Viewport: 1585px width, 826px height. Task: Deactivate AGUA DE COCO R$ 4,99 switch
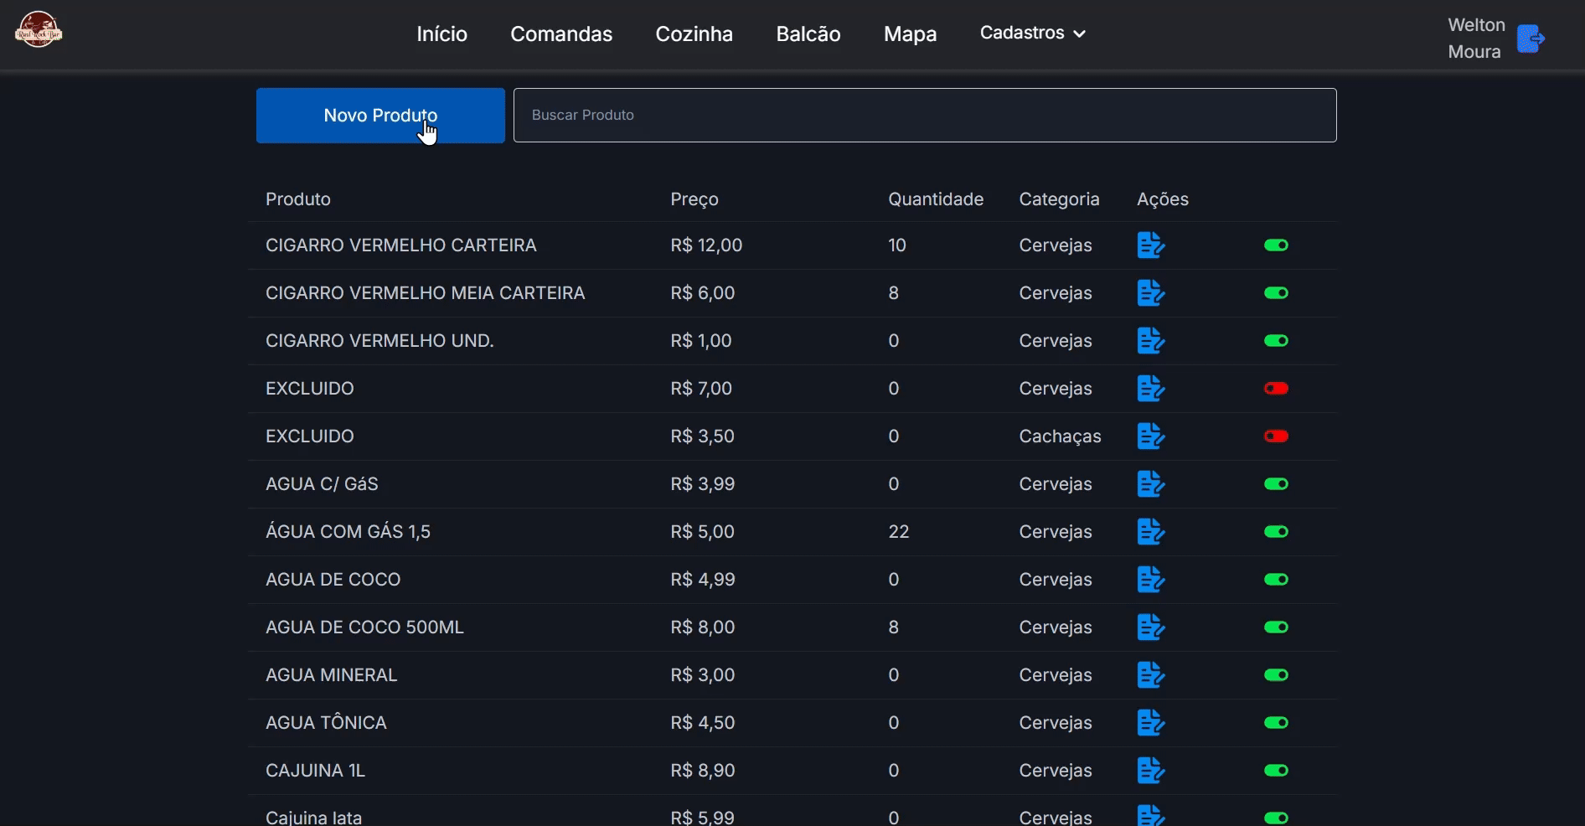pyautogui.click(x=1276, y=580)
